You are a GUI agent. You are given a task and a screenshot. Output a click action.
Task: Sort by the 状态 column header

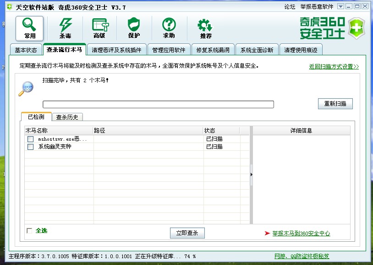click(221, 131)
